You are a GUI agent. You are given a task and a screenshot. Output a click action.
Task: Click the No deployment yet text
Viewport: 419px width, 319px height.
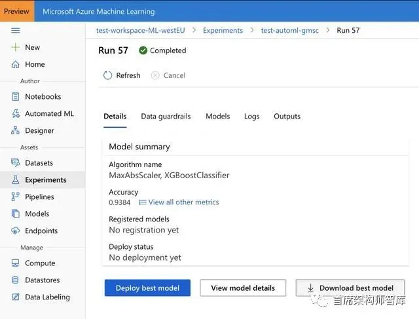click(x=145, y=257)
